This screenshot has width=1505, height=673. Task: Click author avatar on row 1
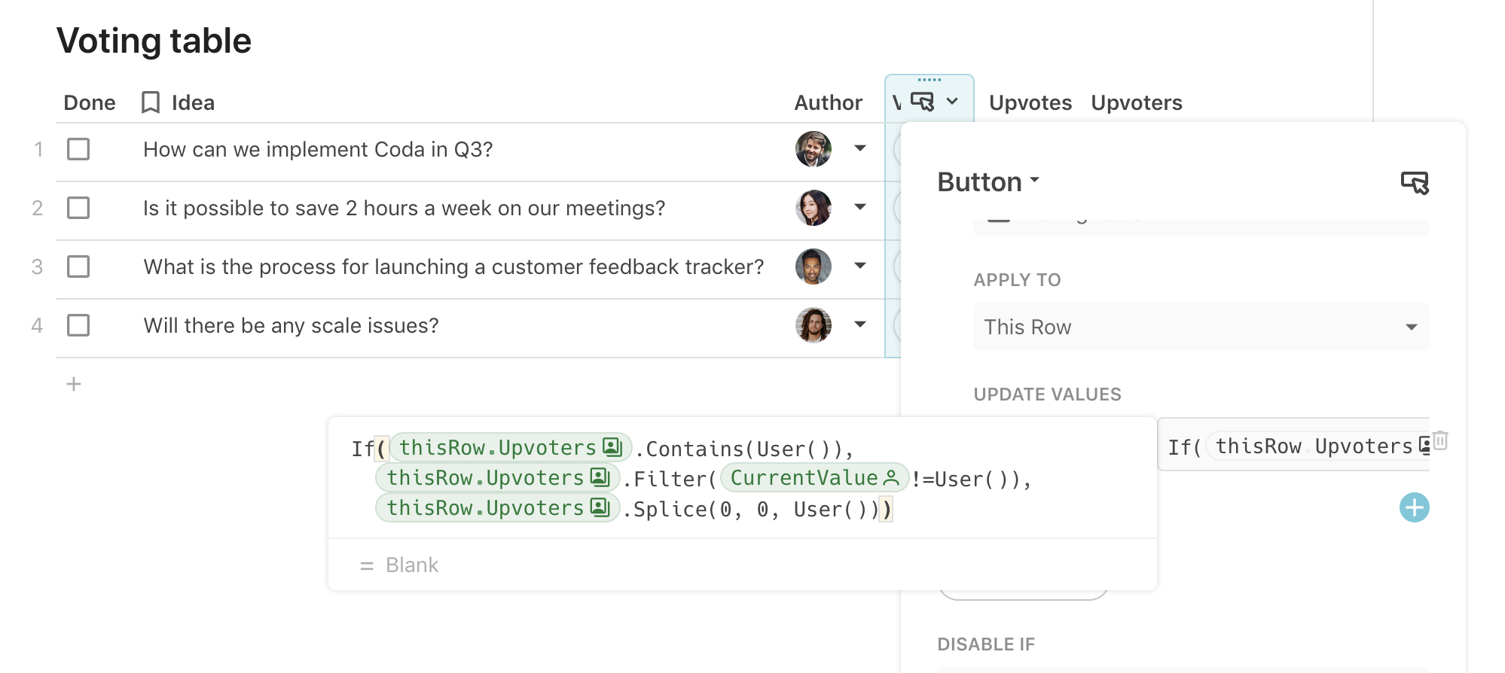[813, 149]
